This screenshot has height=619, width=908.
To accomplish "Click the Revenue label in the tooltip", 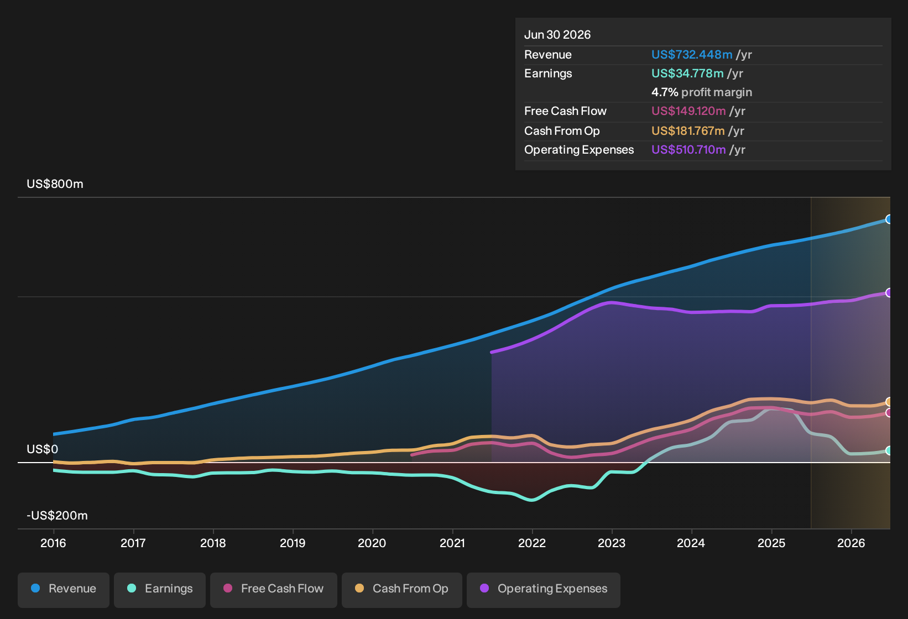I will (x=548, y=55).
